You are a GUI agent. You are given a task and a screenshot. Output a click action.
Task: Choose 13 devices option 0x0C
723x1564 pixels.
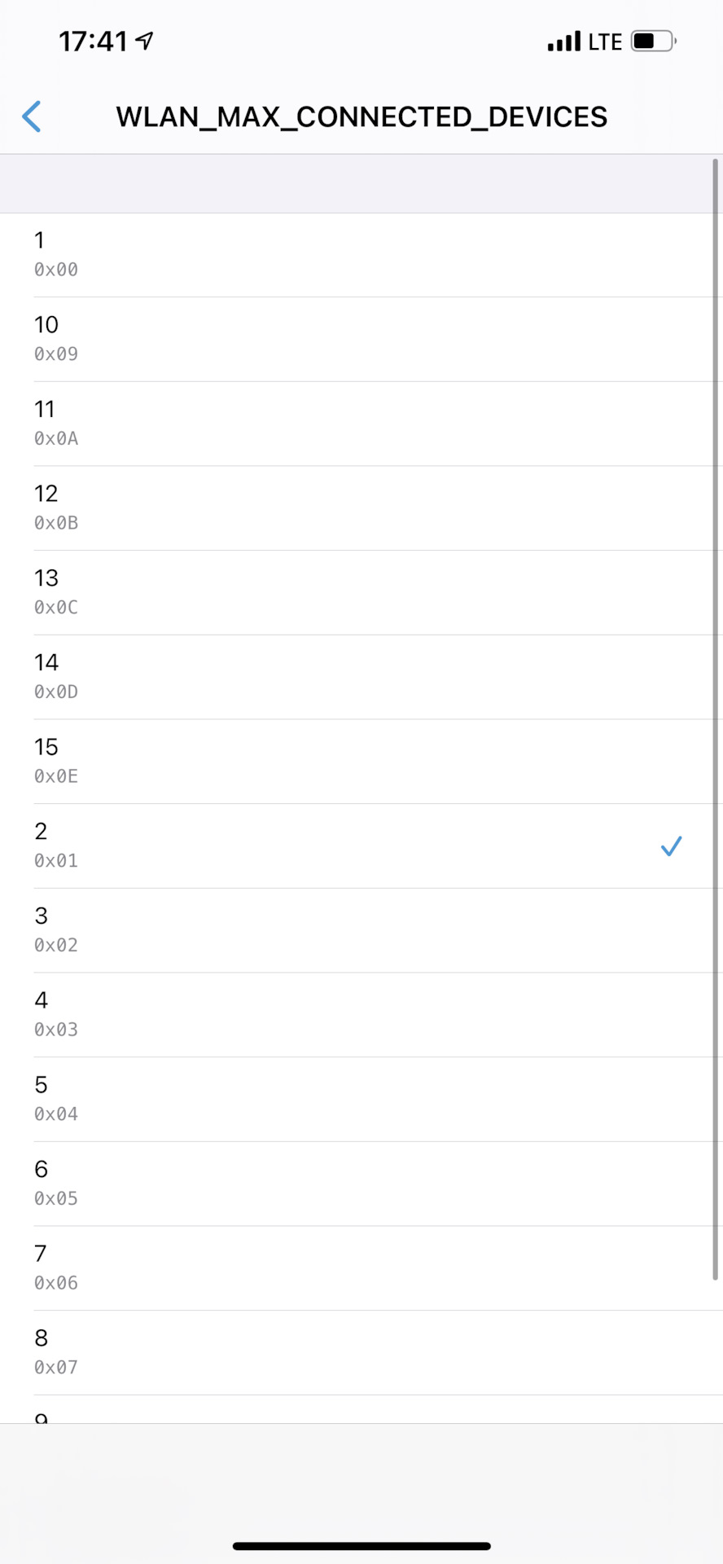click(361, 593)
